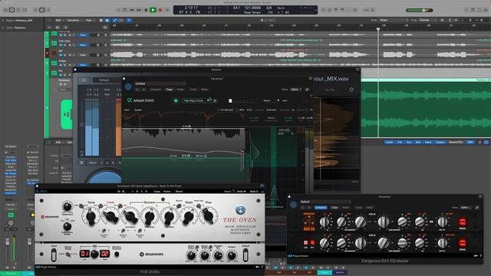The width and height of the screenshot is (491, 276).
Task: Click the red Record button in the transport
Action: pyautogui.click(x=160, y=10)
